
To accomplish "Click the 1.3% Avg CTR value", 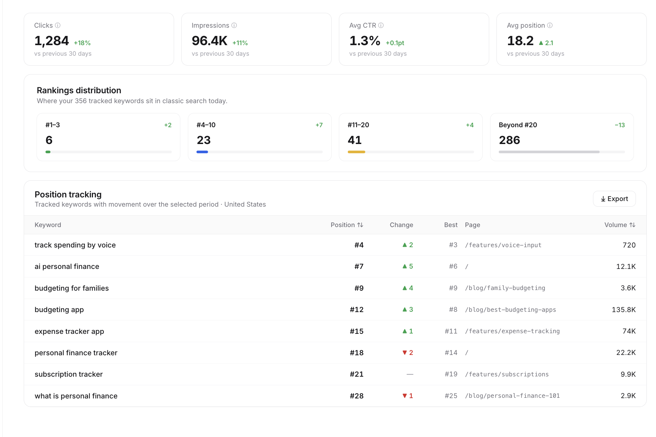I will pos(365,41).
